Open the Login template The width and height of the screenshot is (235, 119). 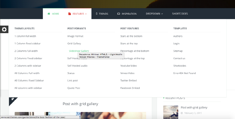(x=176, y=43)
